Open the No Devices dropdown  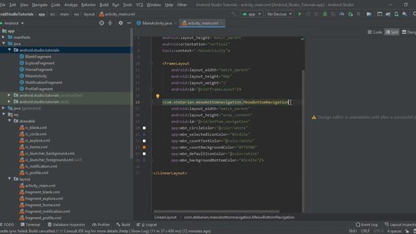click(x=279, y=14)
